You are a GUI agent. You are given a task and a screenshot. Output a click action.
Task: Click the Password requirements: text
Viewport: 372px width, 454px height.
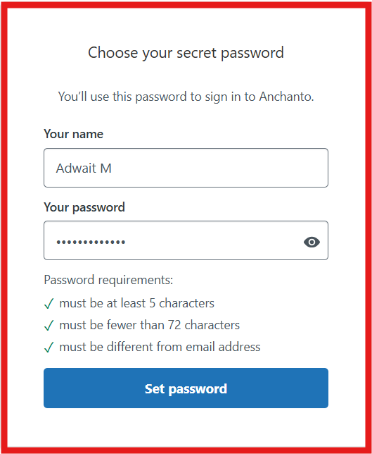[x=108, y=280]
